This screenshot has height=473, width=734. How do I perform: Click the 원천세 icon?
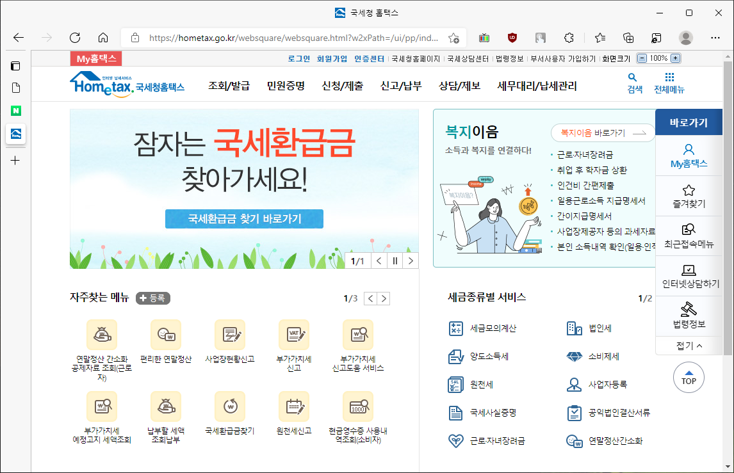(455, 385)
